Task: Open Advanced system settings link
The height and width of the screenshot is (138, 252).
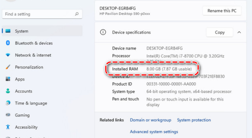Action: point(154,132)
